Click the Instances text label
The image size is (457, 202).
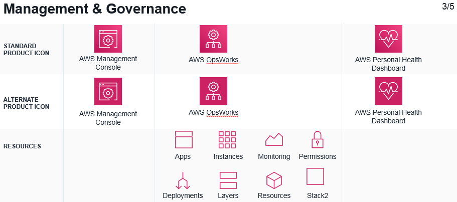tap(228, 156)
